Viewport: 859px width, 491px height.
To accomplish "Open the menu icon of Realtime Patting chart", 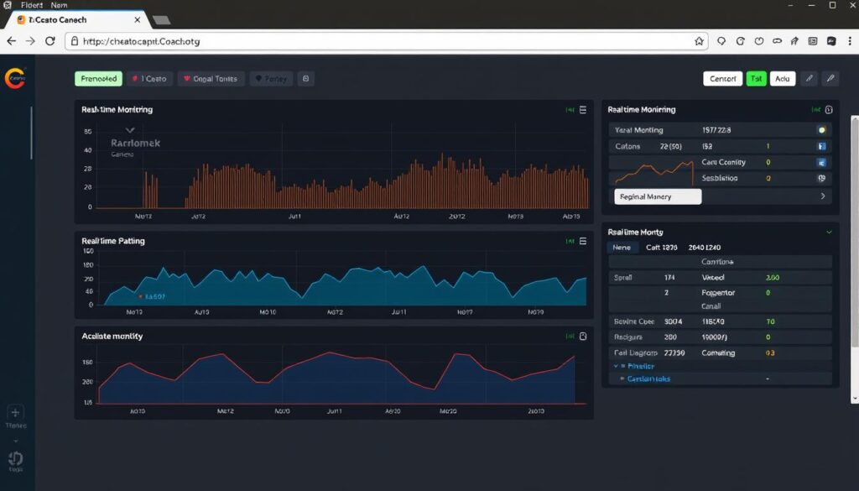I will click(x=583, y=241).
